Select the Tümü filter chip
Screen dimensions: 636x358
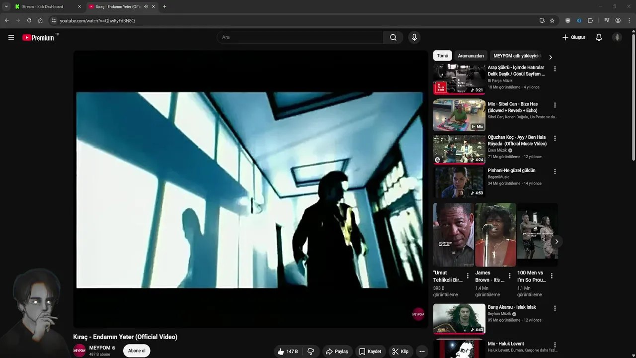tap(442, 56)
